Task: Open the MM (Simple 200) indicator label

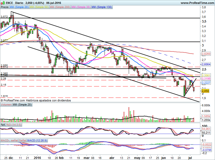Action: click(x=60, y=7)
